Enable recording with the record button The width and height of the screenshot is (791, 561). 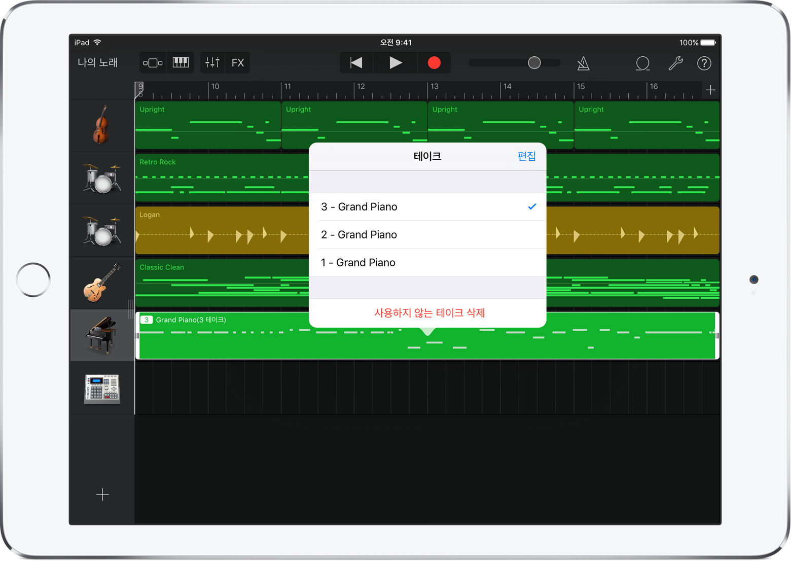click(434, 62)
